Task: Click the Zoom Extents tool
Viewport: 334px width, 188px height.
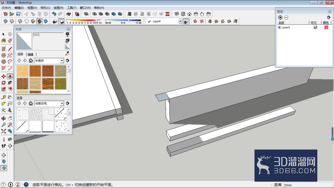Action: click(x=4, y=131)
